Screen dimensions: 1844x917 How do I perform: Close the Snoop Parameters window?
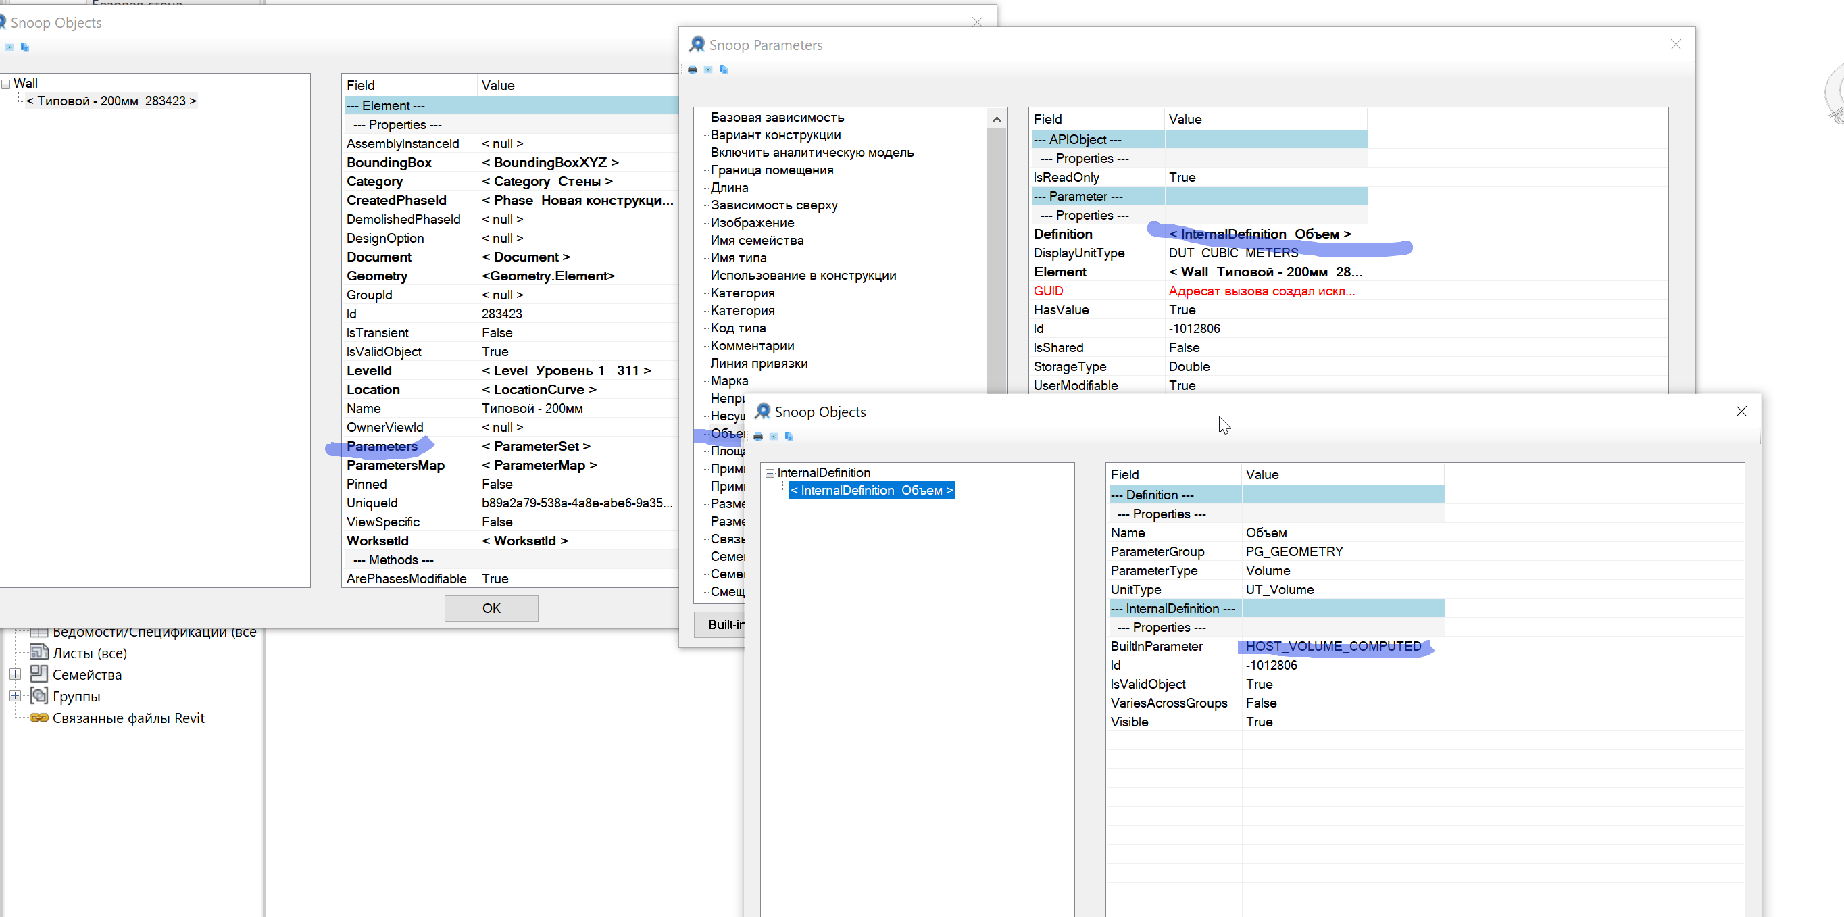[x=1675, y=45]
